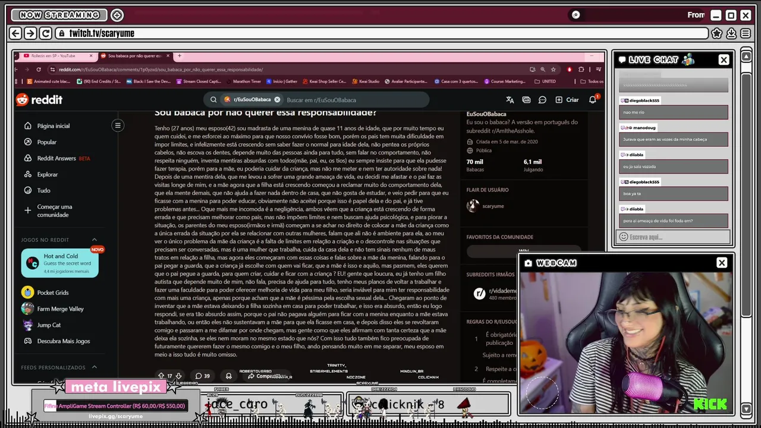Open the UNITED bookmarks folder

click(545, 81)
